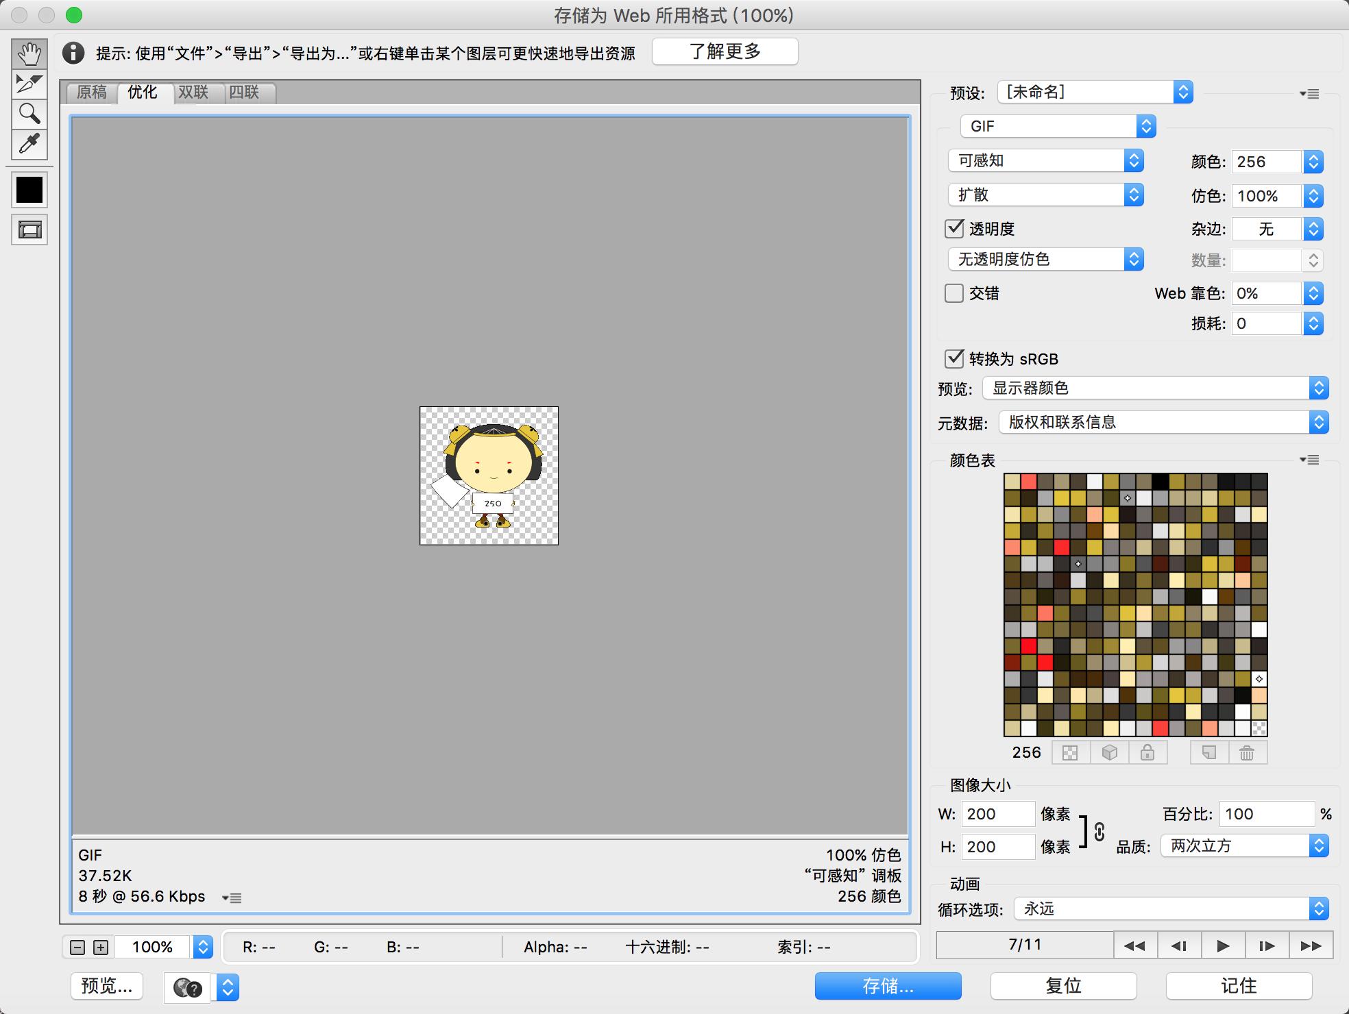Viewport: 1349px width, 1014px height.
Task: Enable the 交错 checkbox
Action: pos(954,293)
